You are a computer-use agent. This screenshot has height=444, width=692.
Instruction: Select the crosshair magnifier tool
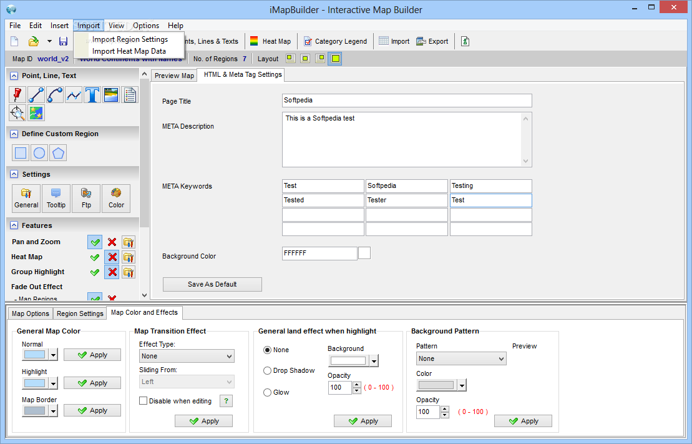point(17,113)
